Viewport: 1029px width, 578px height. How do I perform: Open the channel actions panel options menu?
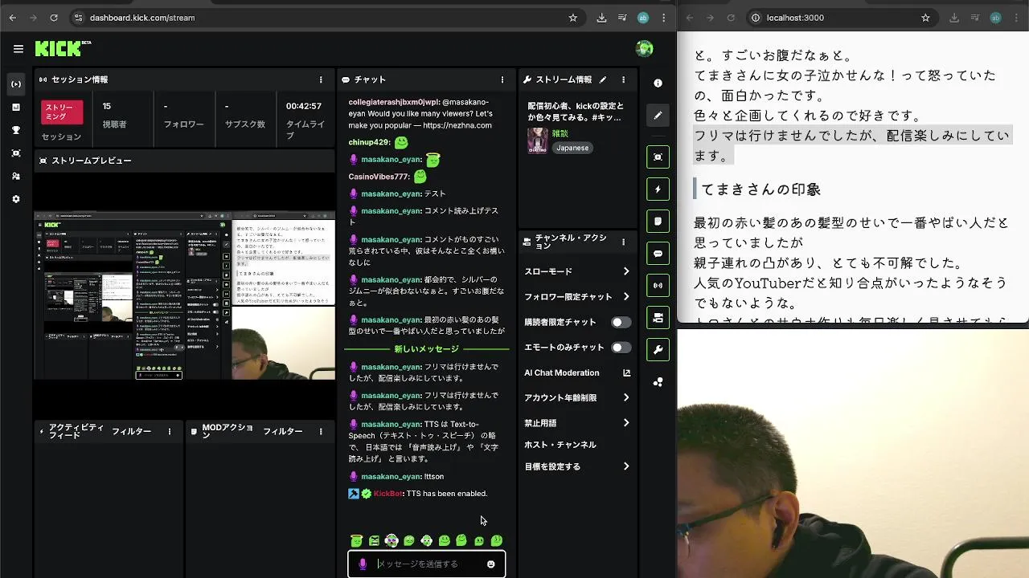click(x=623, y=242)
